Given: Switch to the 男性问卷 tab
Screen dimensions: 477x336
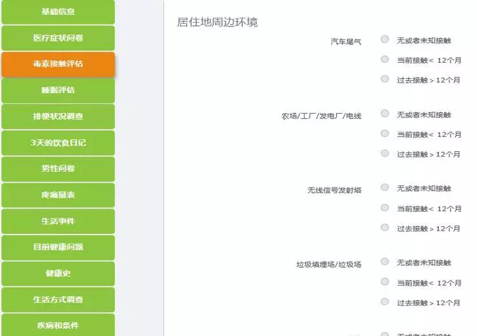Looking at the screenshot, I should click(58, 169).
